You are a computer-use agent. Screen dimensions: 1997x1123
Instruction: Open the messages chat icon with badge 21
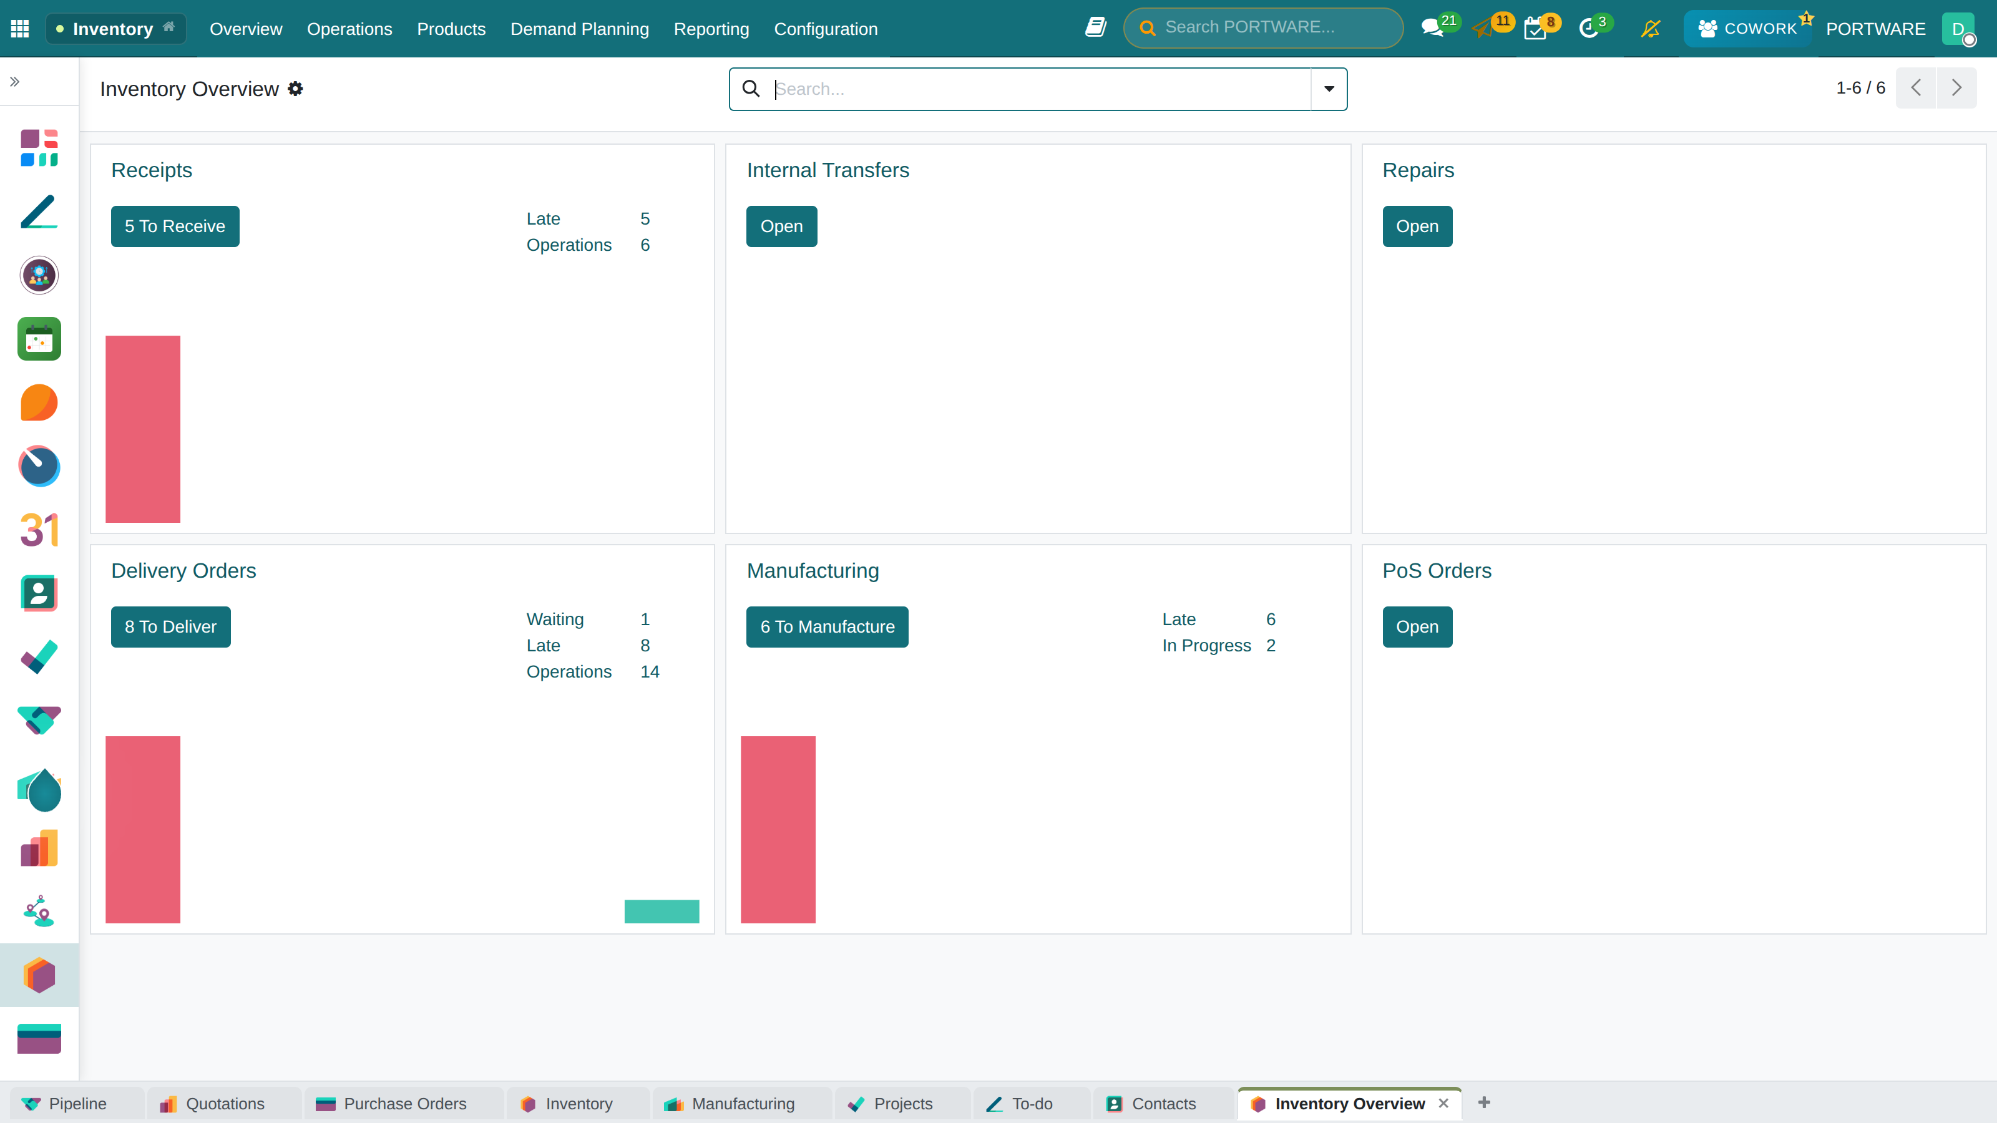tap(1432, 29)
